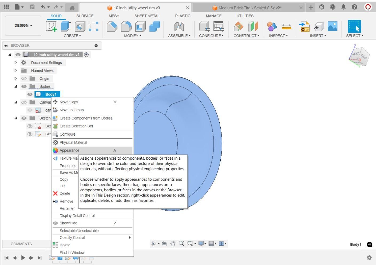Select the Extrude tool
Image resolution: width=376 pixels, height=265 pixels.
[66, 26]
